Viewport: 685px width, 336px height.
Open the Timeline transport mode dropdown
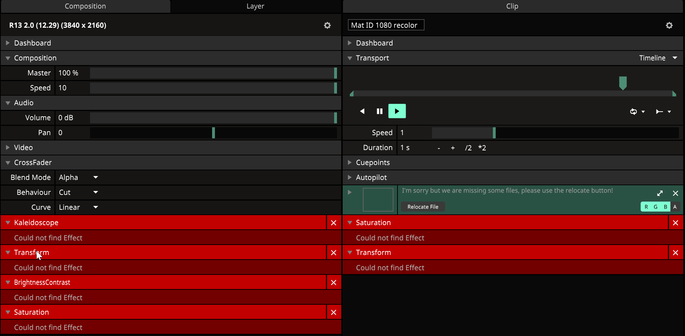658,58
